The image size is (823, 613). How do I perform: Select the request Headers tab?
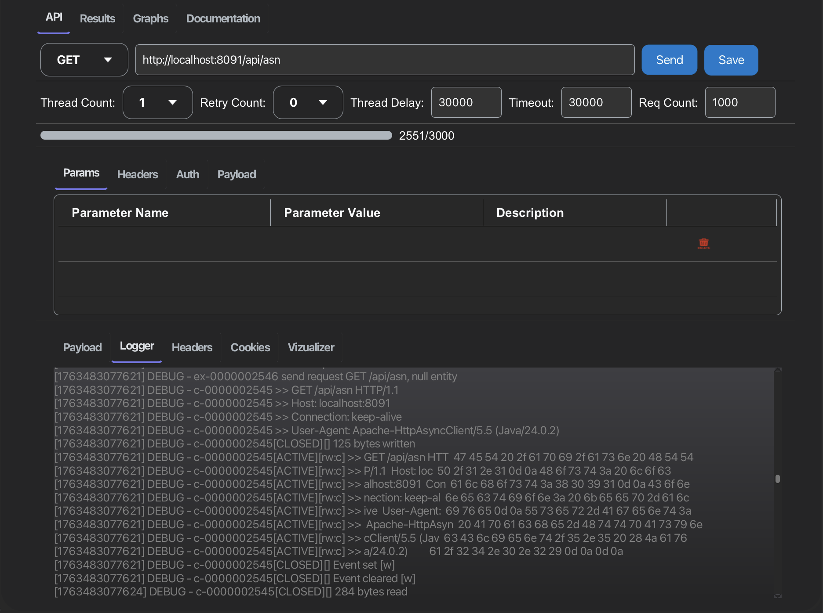click(x=137, y=174)
